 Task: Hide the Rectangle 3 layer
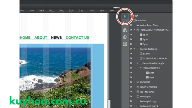click(x=131, y=96)
